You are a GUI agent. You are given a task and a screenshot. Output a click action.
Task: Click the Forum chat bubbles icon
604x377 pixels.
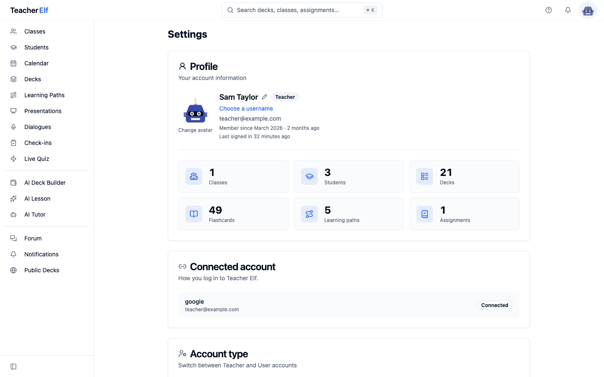point(13,238)
